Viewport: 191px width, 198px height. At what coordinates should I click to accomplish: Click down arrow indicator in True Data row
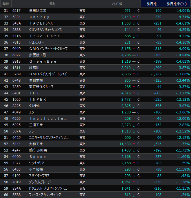click(x=134, y=36)
